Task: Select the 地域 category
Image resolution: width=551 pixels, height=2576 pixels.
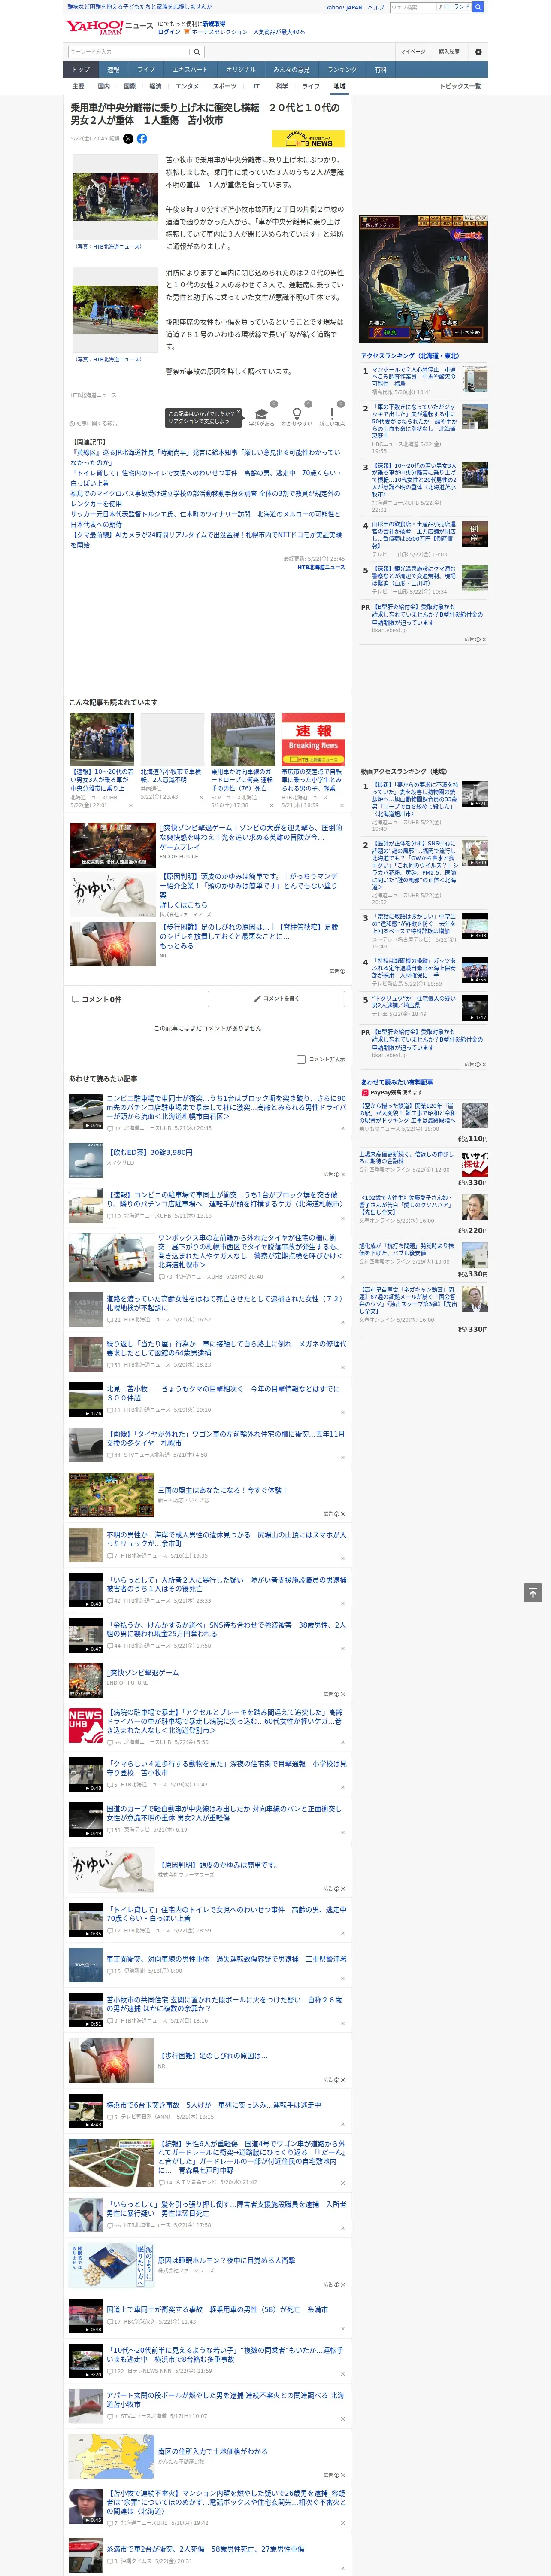Action: [339, 86]
